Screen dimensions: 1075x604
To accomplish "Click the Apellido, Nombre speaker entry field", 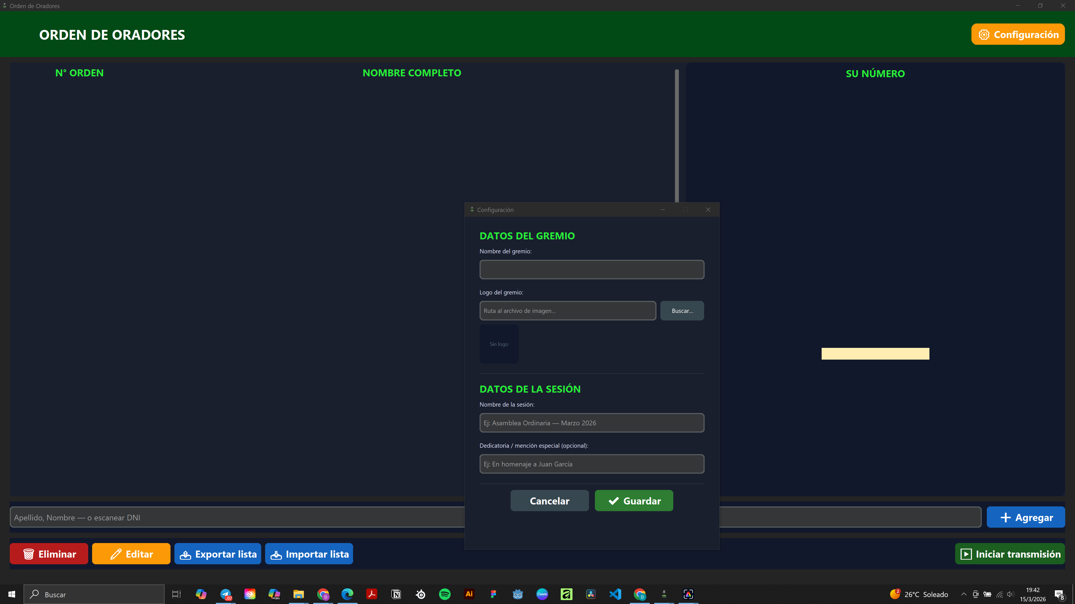I will point(237,517).
